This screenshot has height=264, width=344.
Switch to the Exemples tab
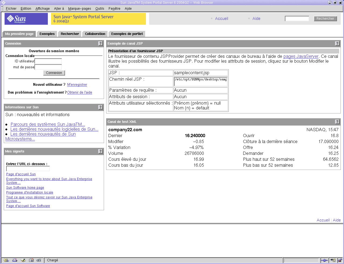47,34
